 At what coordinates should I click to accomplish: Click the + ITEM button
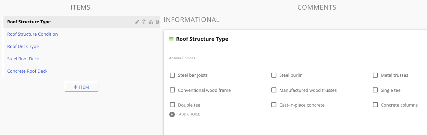point(82,87)
